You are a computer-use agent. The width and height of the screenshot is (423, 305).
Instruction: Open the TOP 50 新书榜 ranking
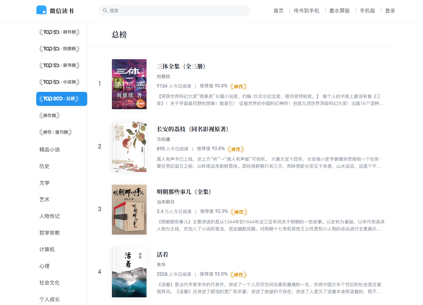[x=59, y=65]
